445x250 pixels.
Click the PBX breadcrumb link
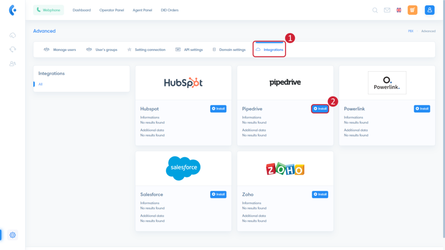(411, 31)
